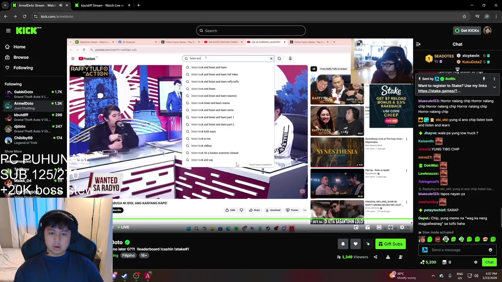Open Steam from the taskbar
This screenshot has height=282, width=502.
pos(124,276)
